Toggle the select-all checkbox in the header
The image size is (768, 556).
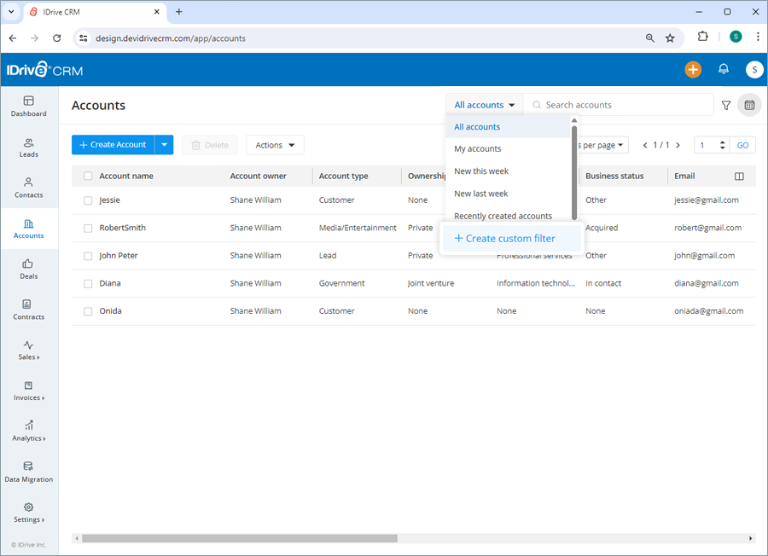(88, 175)
